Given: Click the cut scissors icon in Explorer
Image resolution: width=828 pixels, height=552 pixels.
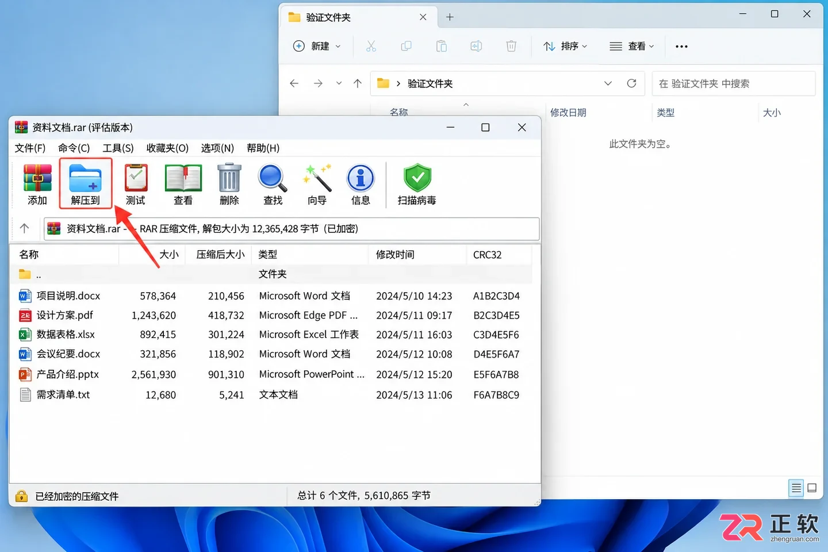Looking at the screenshot, I should pos(371,46).
